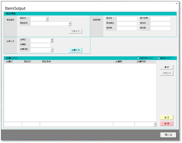Click the 出庫数 edit box below the list
Viewport: 182px width, 143px height.
tap(124, 124)
